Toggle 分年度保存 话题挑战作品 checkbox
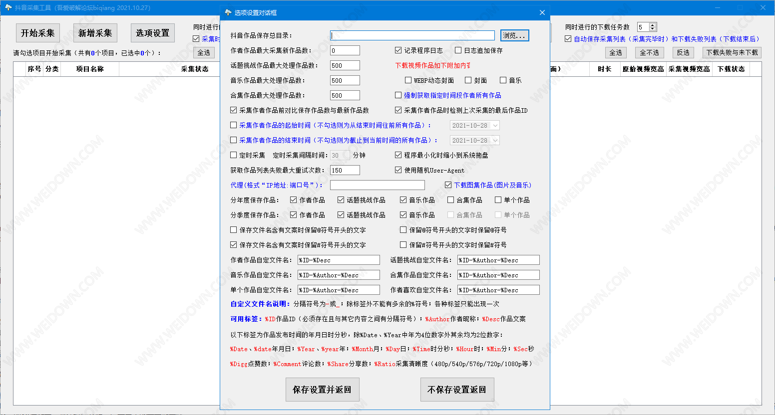This screenshot has height=415, width=775. [x=341, y=200]
